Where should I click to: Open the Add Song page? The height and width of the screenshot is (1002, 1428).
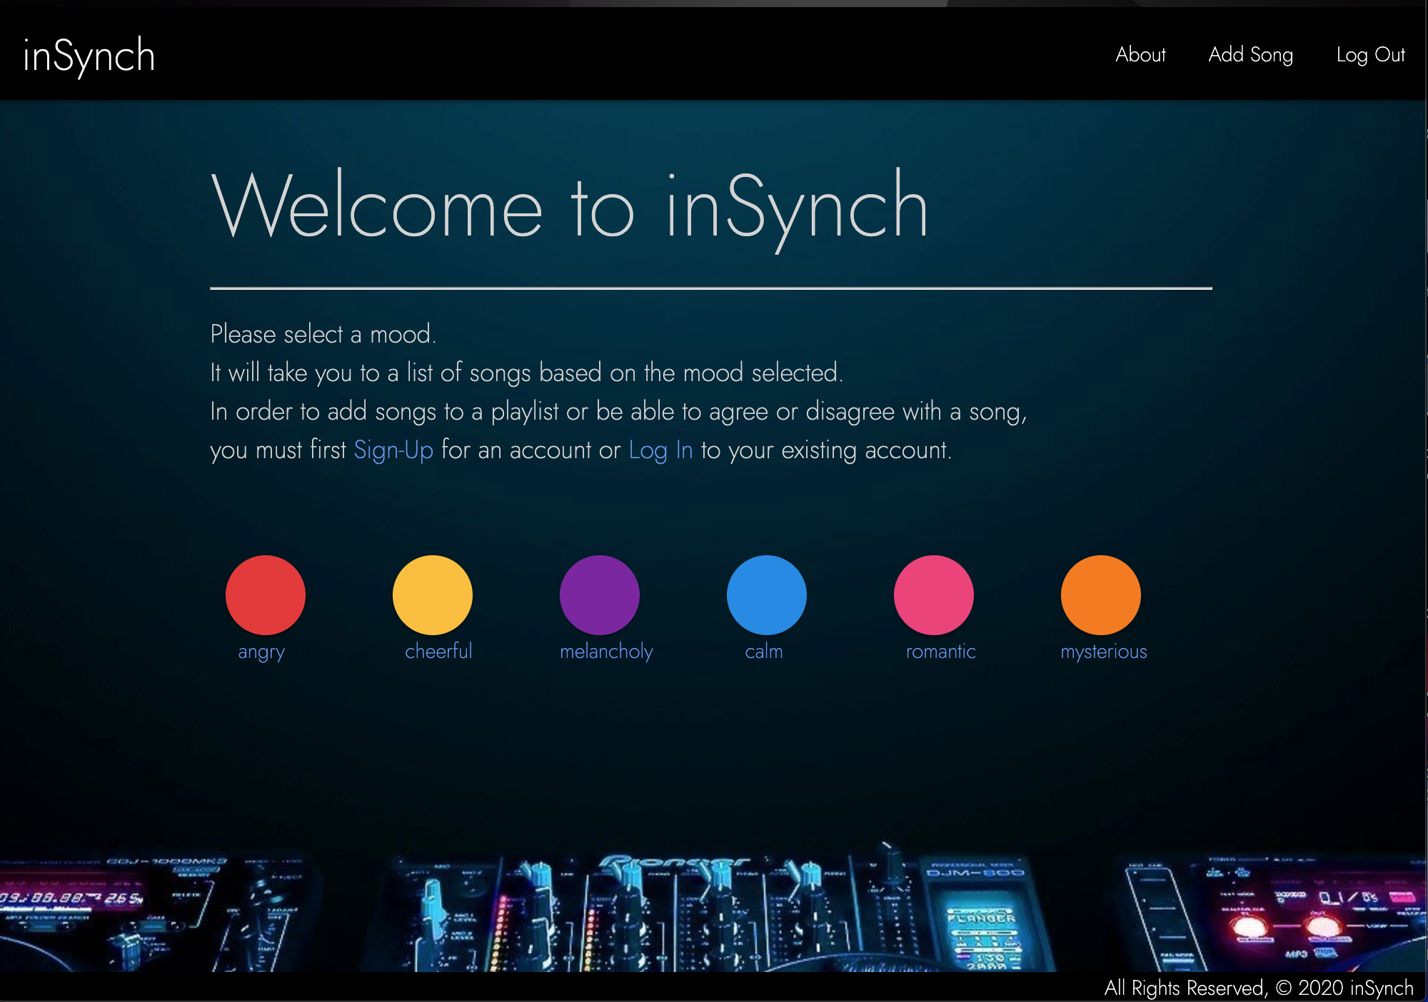[x=1250, y=55]
